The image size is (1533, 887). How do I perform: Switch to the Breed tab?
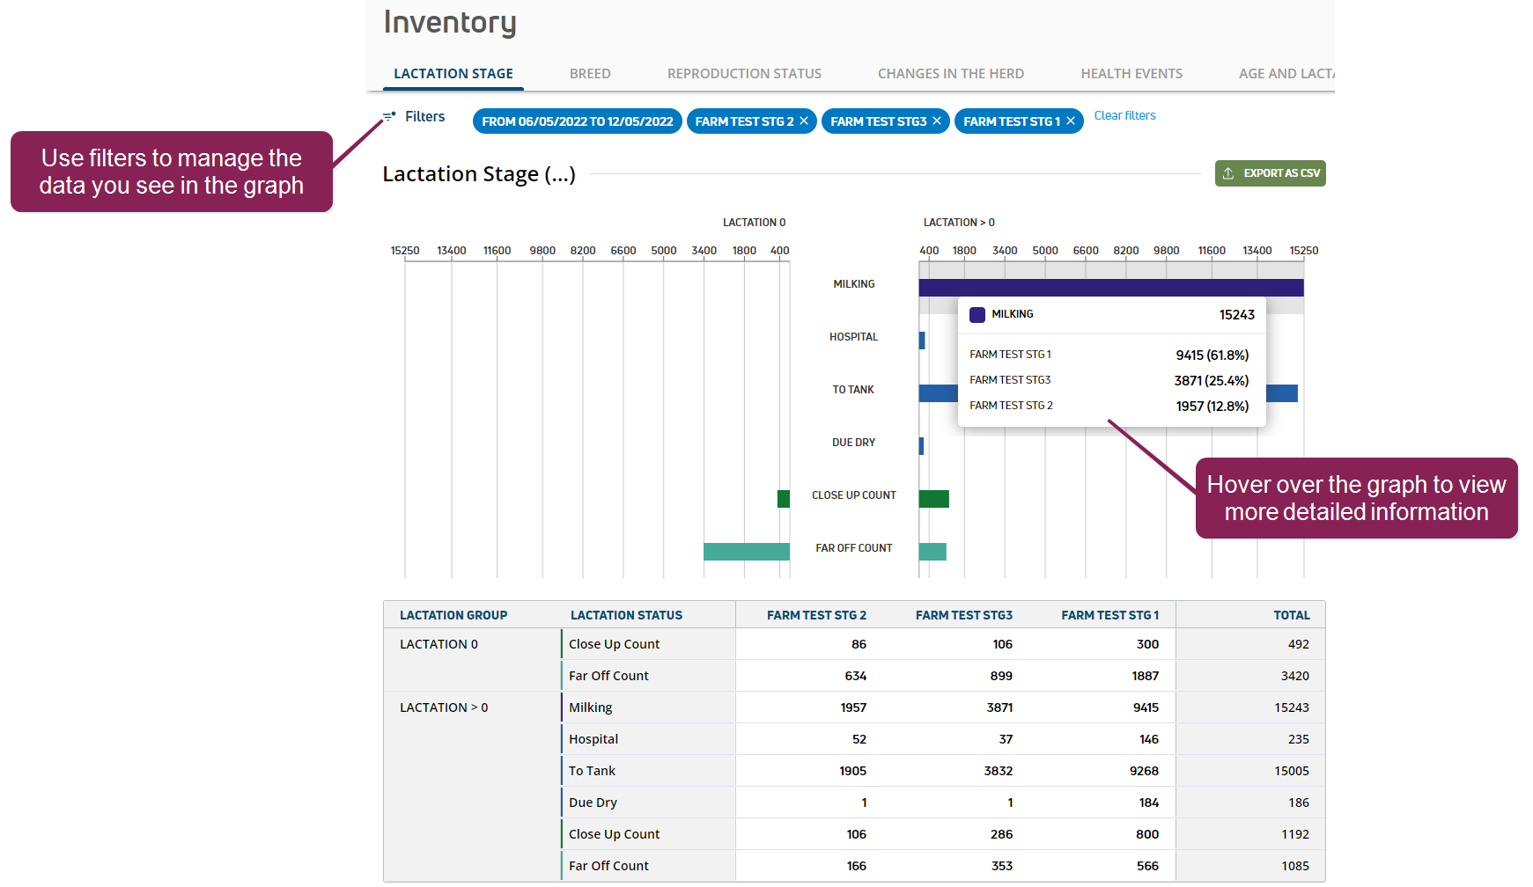point(589,74)
